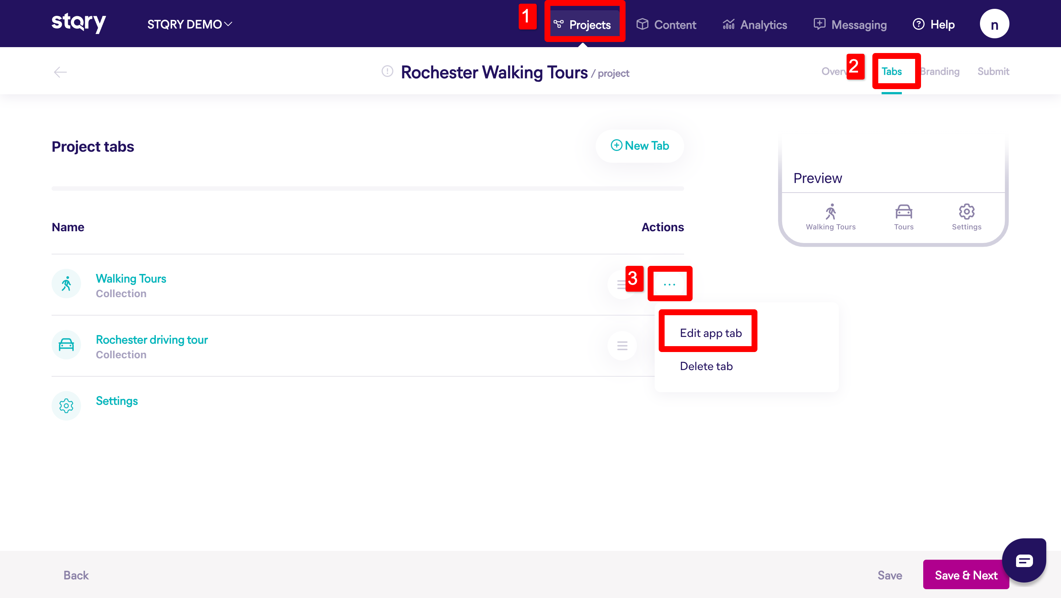Click the New Tab button
Image resolution: width=1061 pixels, height=598 pixels.
coord(640,146)
